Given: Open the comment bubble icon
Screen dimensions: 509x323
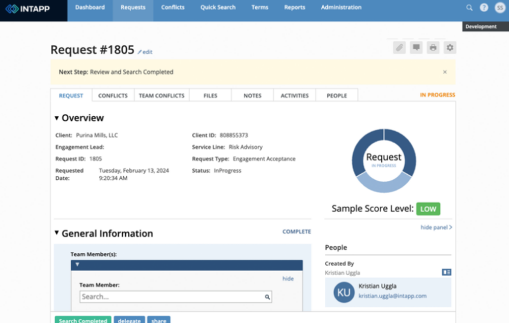Looking at the screenshot, I should coord(416,48).
